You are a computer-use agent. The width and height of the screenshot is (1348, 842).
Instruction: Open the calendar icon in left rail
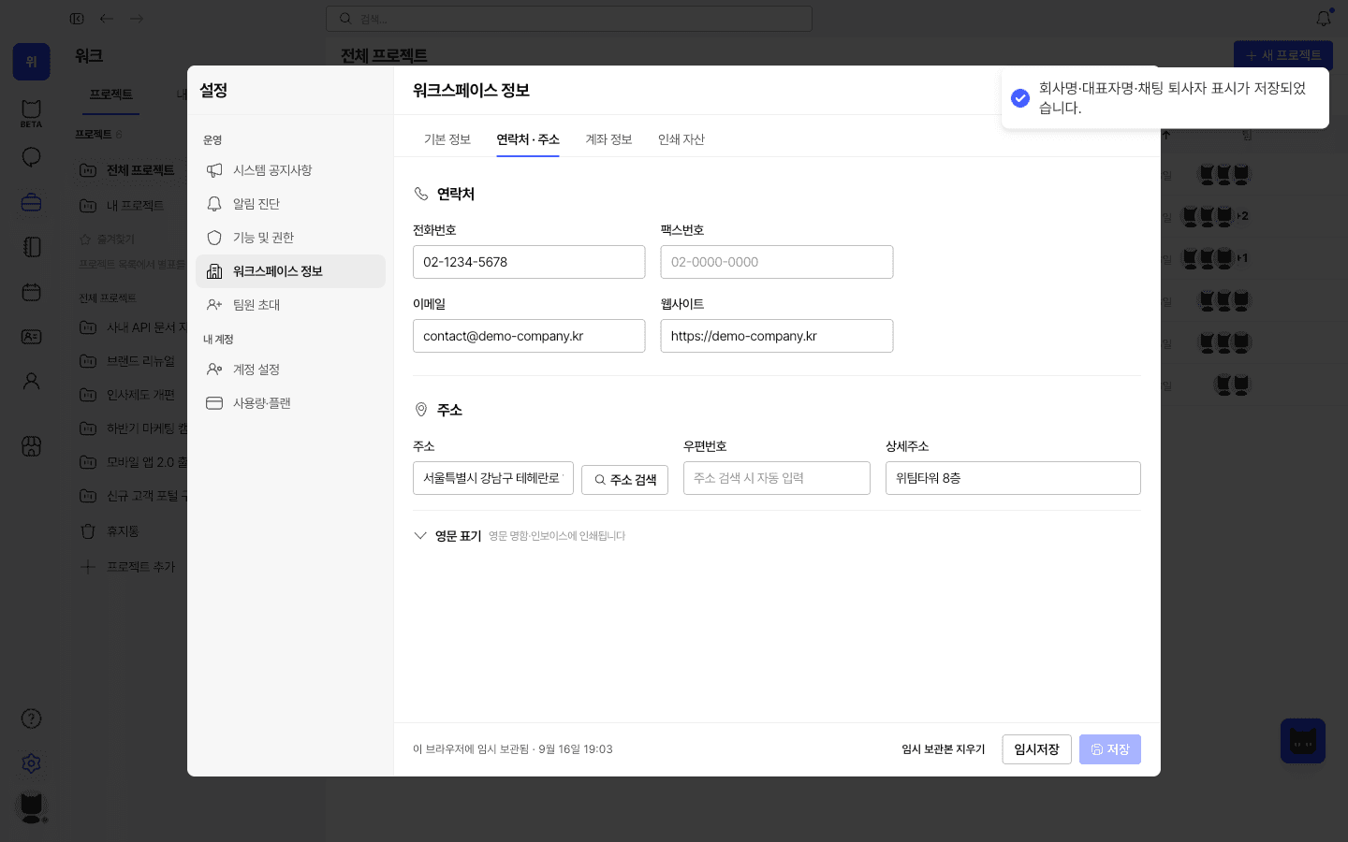point(31,292)
